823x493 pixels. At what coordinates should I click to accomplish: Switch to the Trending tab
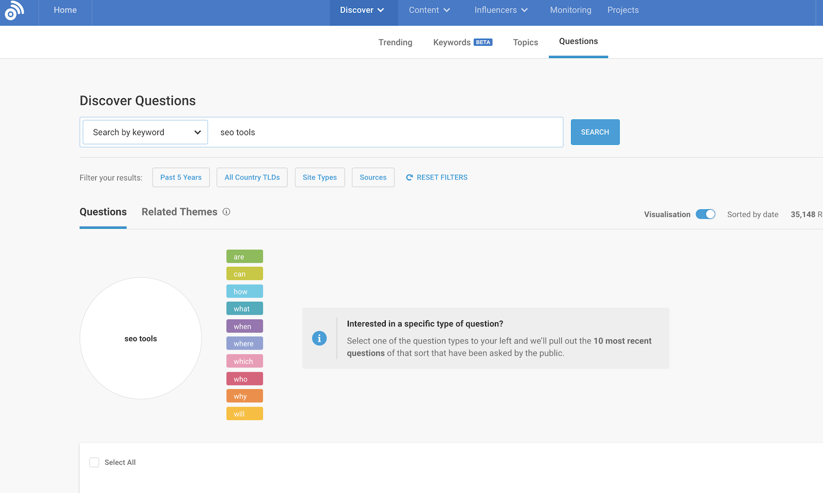[x=396, y=42]
